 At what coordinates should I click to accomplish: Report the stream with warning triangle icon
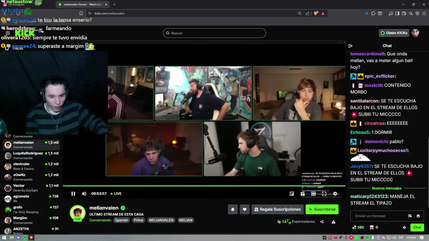click(x=333, y=222)
